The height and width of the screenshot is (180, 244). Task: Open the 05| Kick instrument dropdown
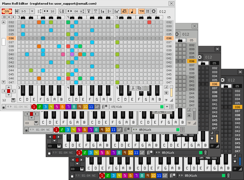(x=167, y=107)
